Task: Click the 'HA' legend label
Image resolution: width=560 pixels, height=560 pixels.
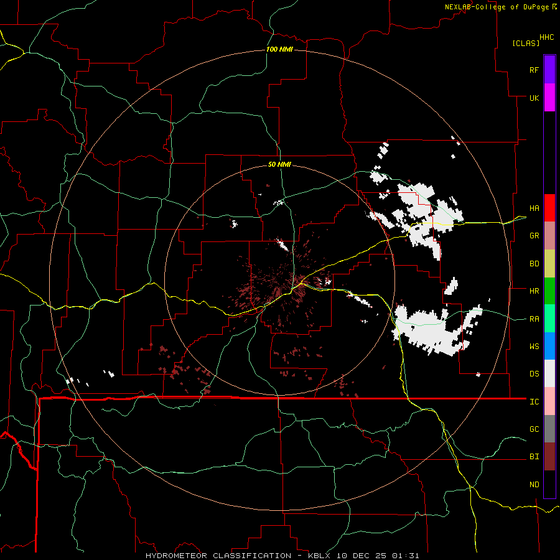Action: (534, 208)
